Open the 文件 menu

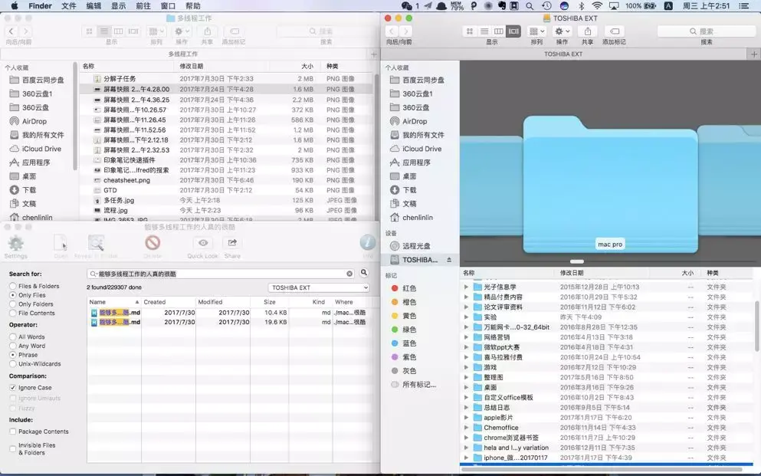click(68, 6)
